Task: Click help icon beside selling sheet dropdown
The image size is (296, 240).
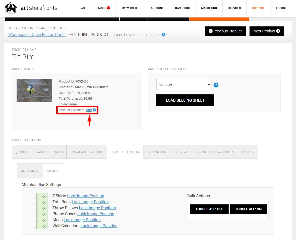Action: [x=216, y=85]
